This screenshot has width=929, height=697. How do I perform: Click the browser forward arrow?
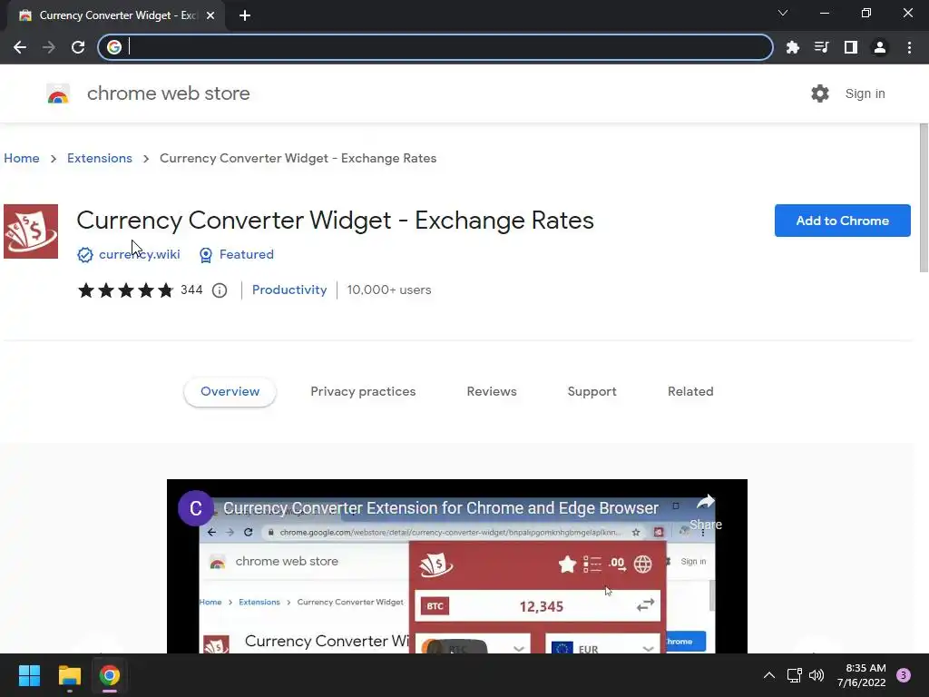49,47
